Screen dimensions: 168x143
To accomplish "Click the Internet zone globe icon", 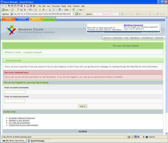I will 147,137.
